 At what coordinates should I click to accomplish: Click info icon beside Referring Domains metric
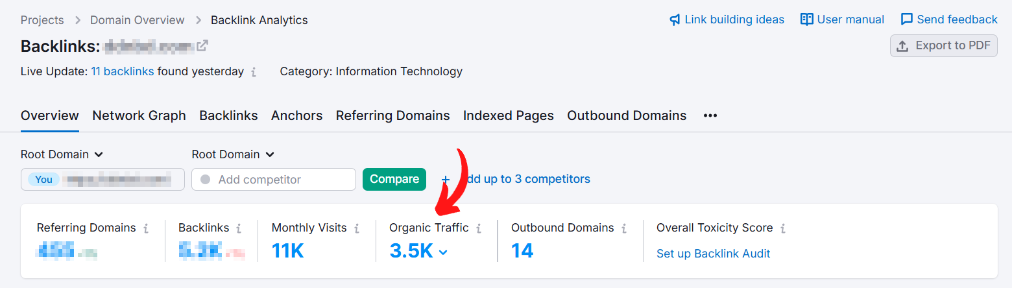(146, 228)
